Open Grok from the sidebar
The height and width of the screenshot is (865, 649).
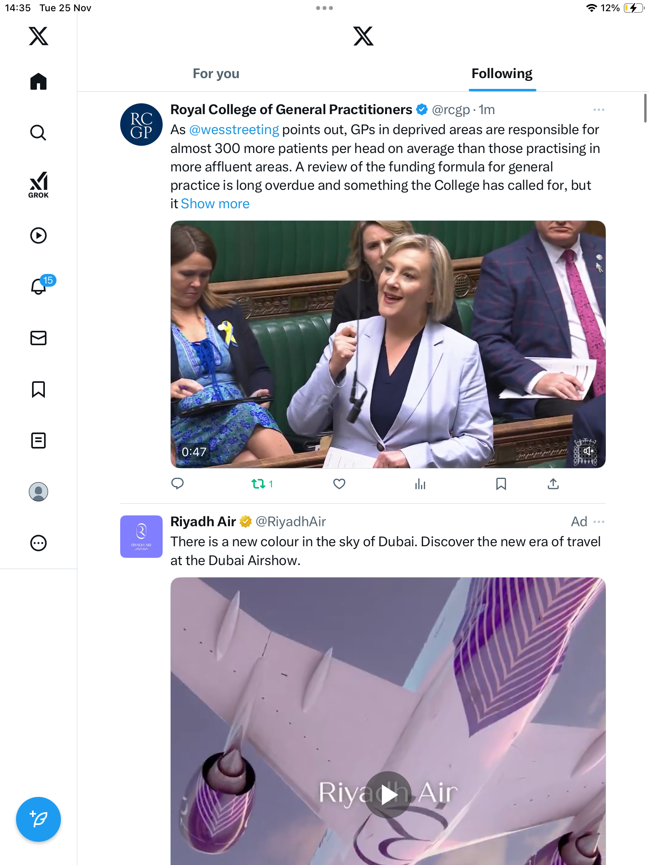38,185
